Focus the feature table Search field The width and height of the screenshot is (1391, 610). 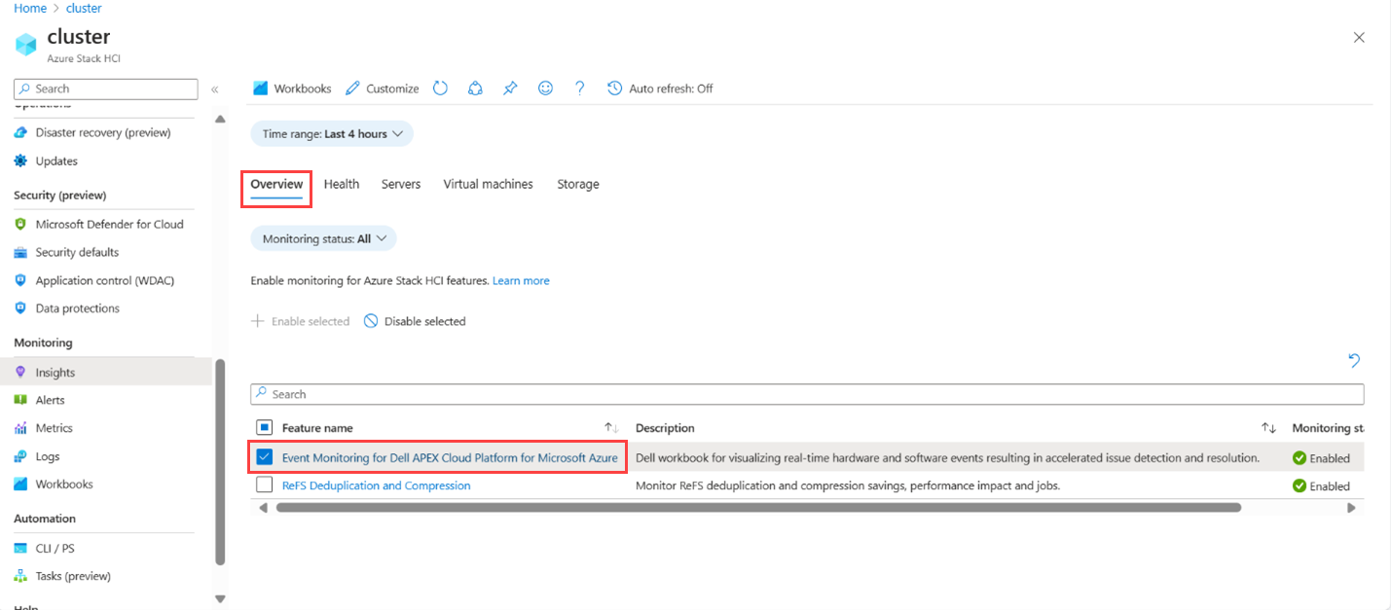(807, 394)
